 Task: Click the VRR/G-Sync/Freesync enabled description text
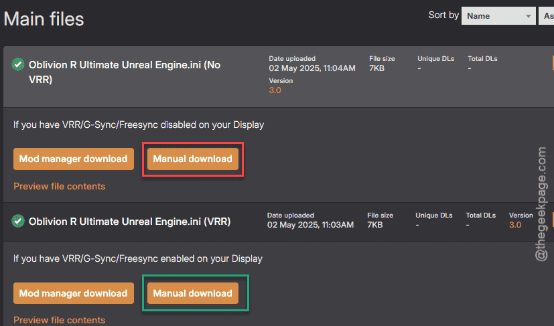point(138,258)
